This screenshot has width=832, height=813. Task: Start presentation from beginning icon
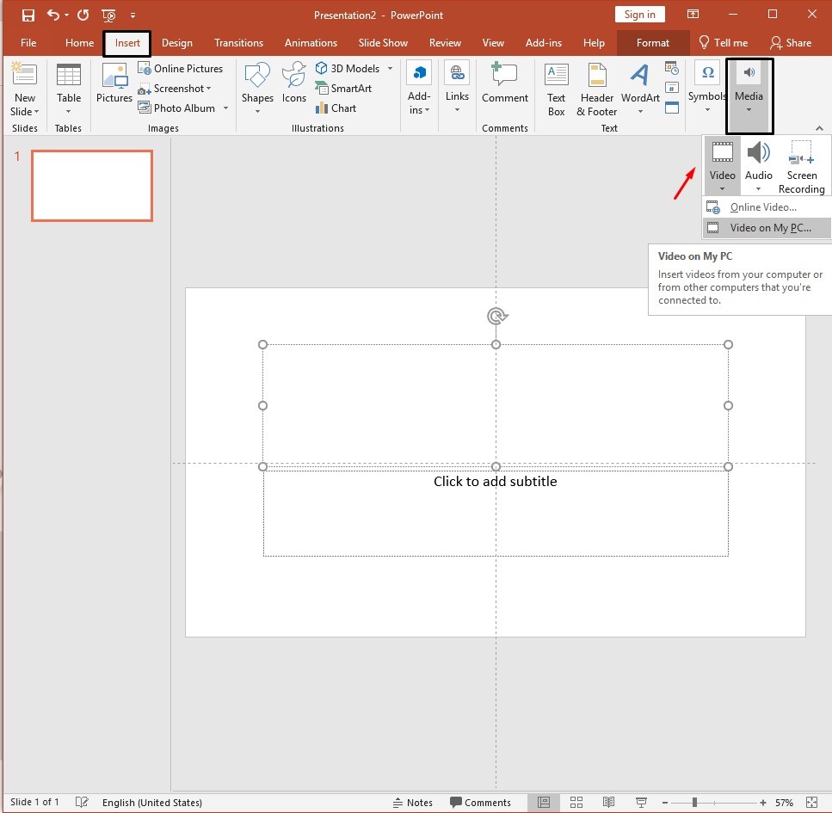pyautogui.click(x=108, y=15)
